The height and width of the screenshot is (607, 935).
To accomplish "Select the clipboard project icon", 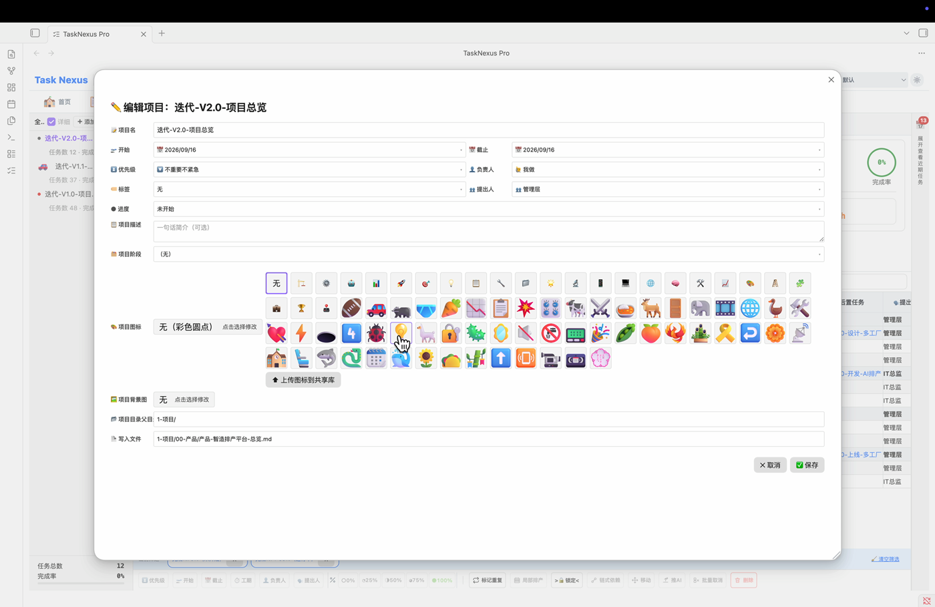I will click(501, 309).
